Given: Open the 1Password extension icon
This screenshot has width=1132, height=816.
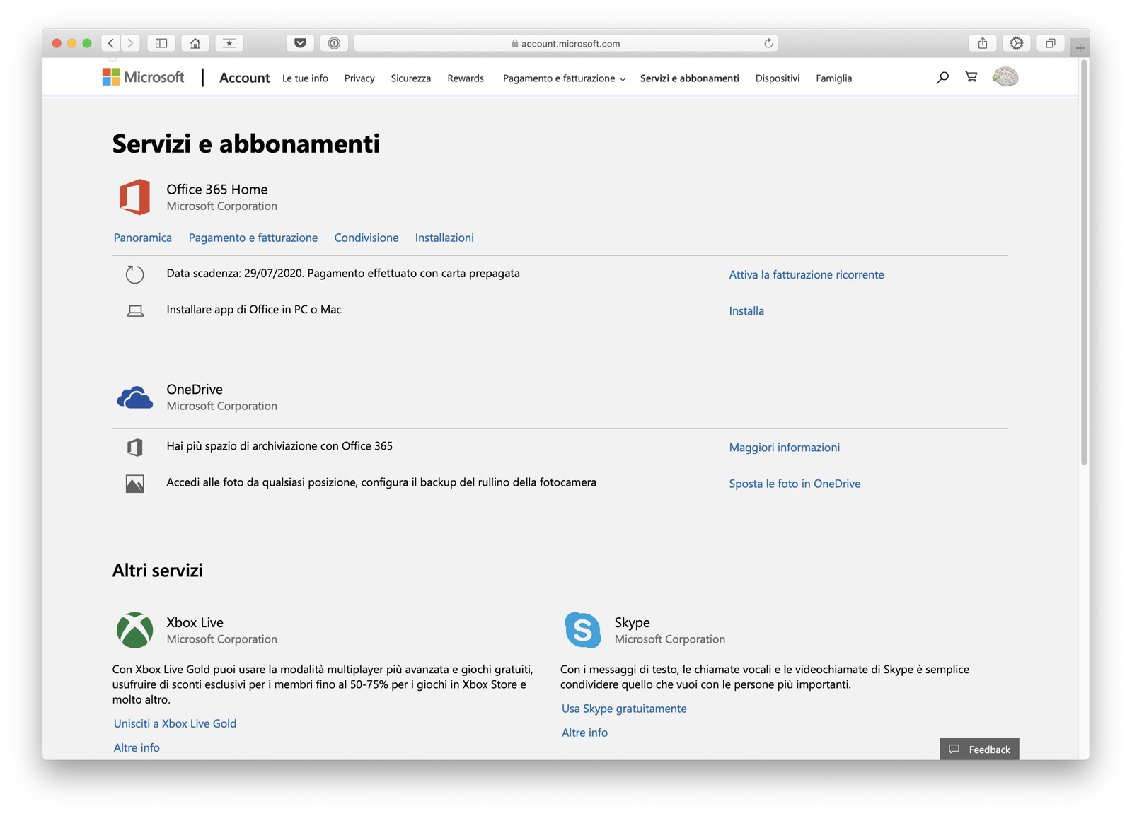Looking at the screenshot, I should 334,43.
